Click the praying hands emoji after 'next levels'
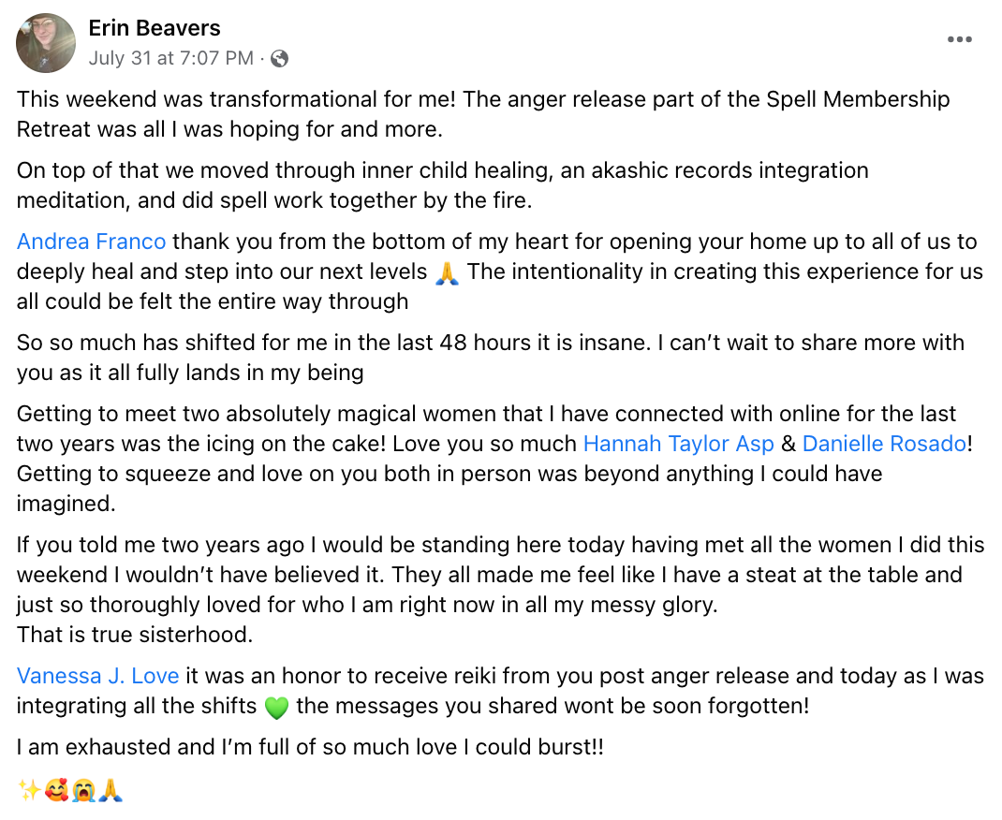 coord(448,272)
